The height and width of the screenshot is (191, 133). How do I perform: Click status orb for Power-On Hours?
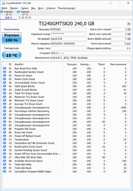click(4, 75)
